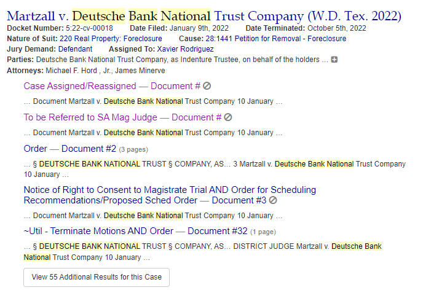Filter by cause 28:1441 Petition for Removal
The image size is (431, 298).
(275, 39)
